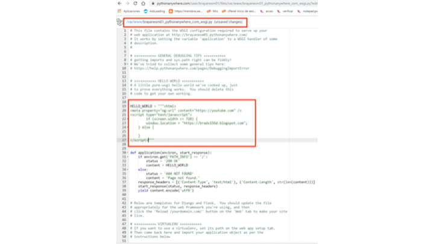Click the padlock icon in the address bar
This screenshot has width=434, height=244.
coord(153,4)
